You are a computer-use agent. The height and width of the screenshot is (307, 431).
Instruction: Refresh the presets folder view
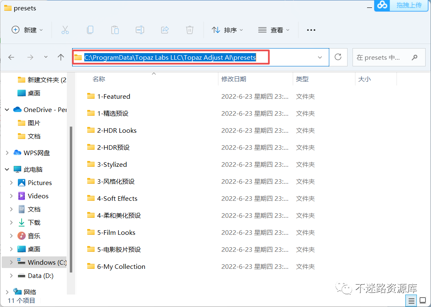tap(338, 57)
